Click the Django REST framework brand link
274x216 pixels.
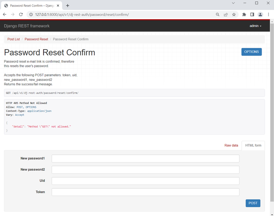pos(27,26)
